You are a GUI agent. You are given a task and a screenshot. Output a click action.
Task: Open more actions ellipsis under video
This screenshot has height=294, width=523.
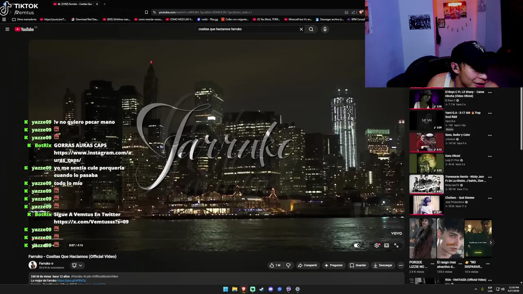pyautogui.click(x=400, y=265)
